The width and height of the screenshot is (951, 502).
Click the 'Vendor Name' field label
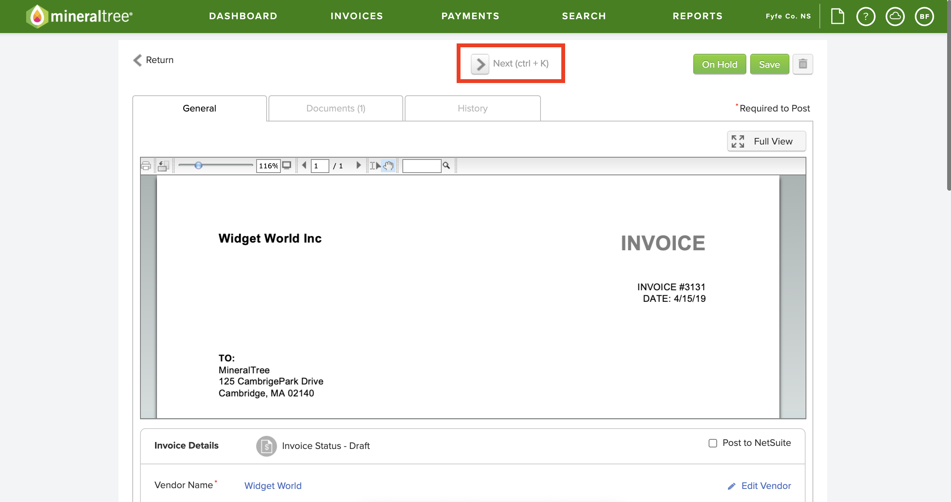[x=184, y=485]
